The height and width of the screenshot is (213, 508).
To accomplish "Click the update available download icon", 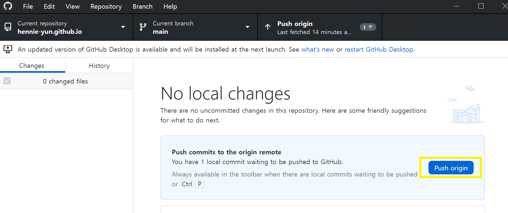I will pyautogui.click(x=8, y=49).
